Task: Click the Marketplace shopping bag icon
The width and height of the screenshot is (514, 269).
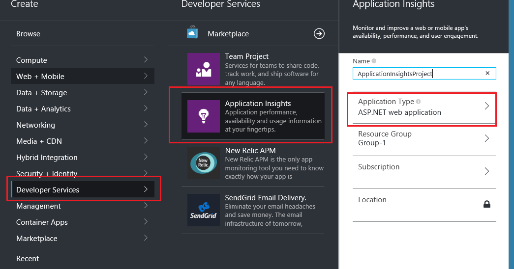Action: pos(192,33)
